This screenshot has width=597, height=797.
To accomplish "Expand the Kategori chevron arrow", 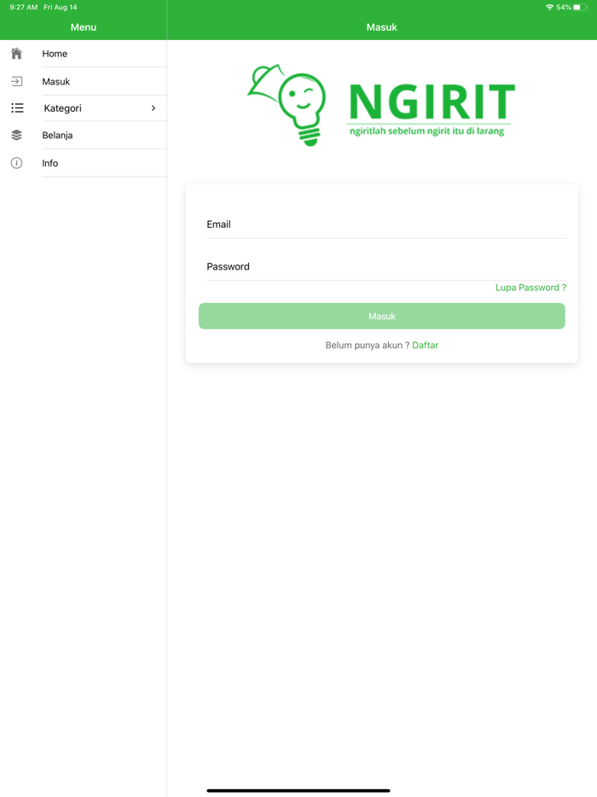I will click(153, 108).
